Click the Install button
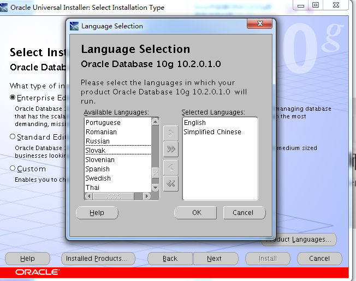The width and height of the screenshot is (356, 281). tap(268, 259)
